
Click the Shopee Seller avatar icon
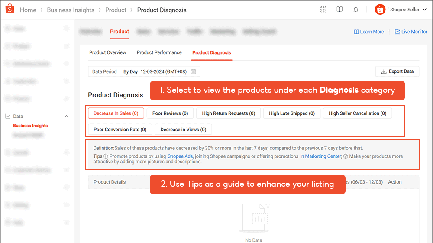coord(380,10)
